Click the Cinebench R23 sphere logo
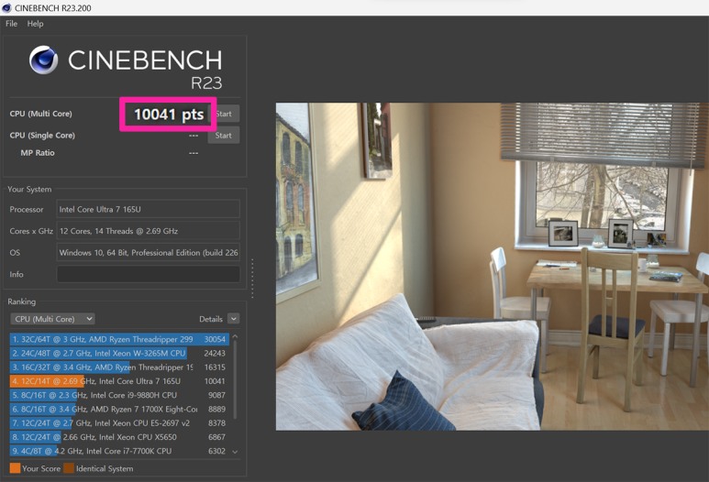 (43, 60)
